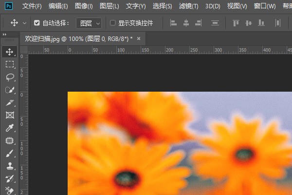Select the Spot Healing Brush tool
Viewport: 292px width, 195px height.
(10, 140)
